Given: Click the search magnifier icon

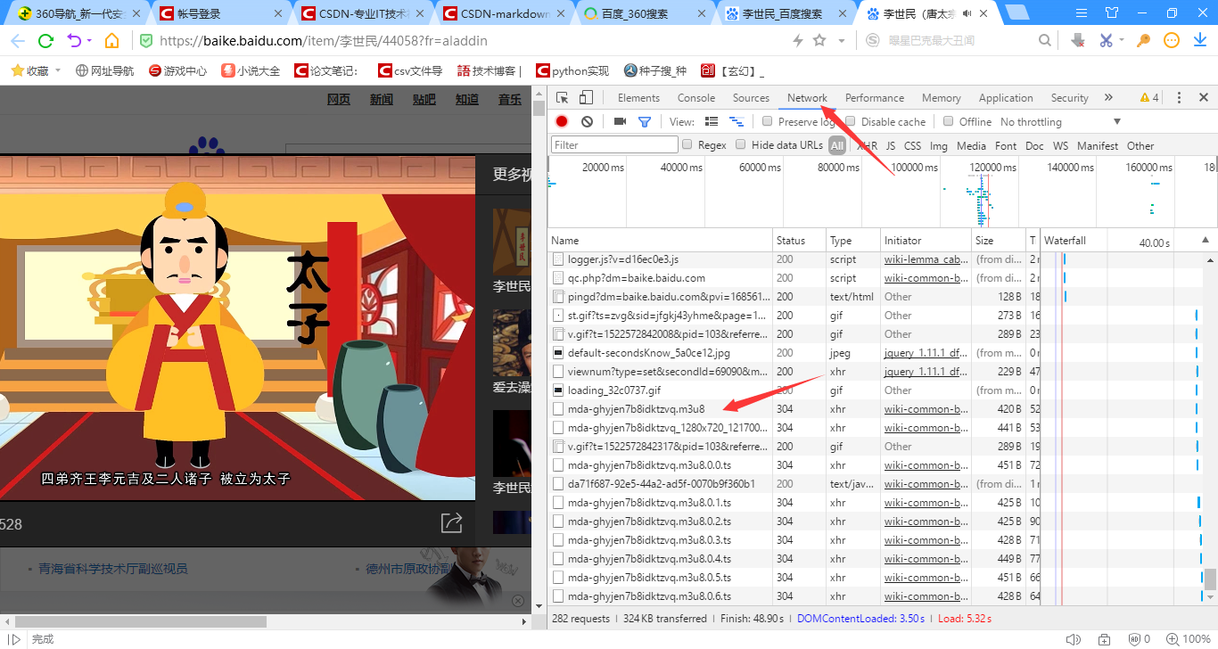Looking at the screenshot, I should click(1045, 41).
